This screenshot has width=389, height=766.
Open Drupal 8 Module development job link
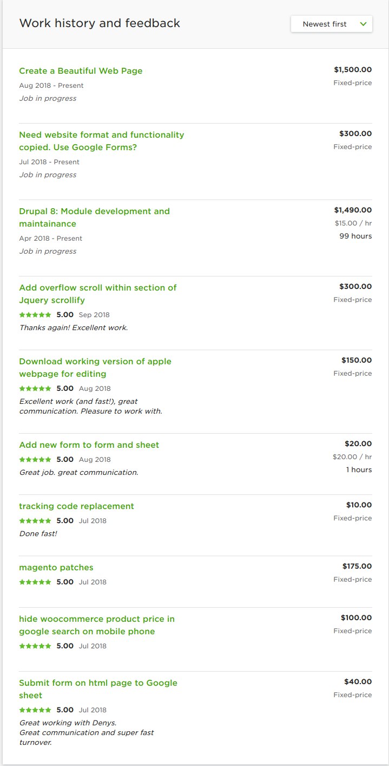94,217
